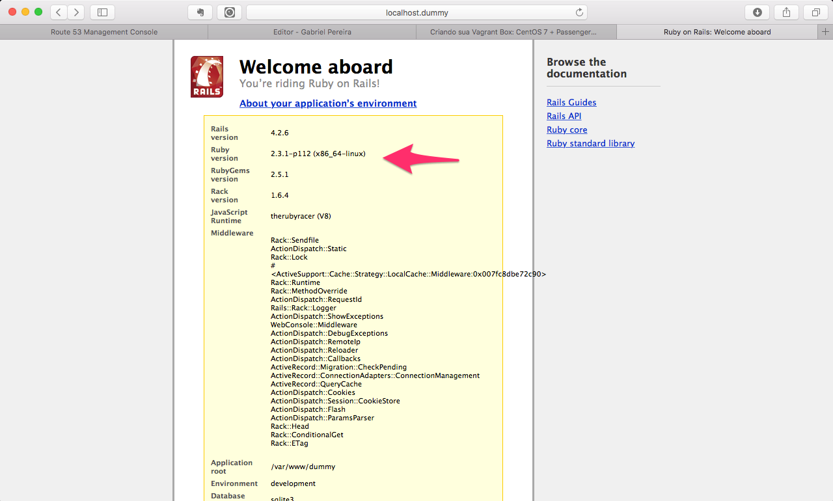
Task: Click the ActionDispatch::Session::CookieStore entry
Action: click(335, 401)
